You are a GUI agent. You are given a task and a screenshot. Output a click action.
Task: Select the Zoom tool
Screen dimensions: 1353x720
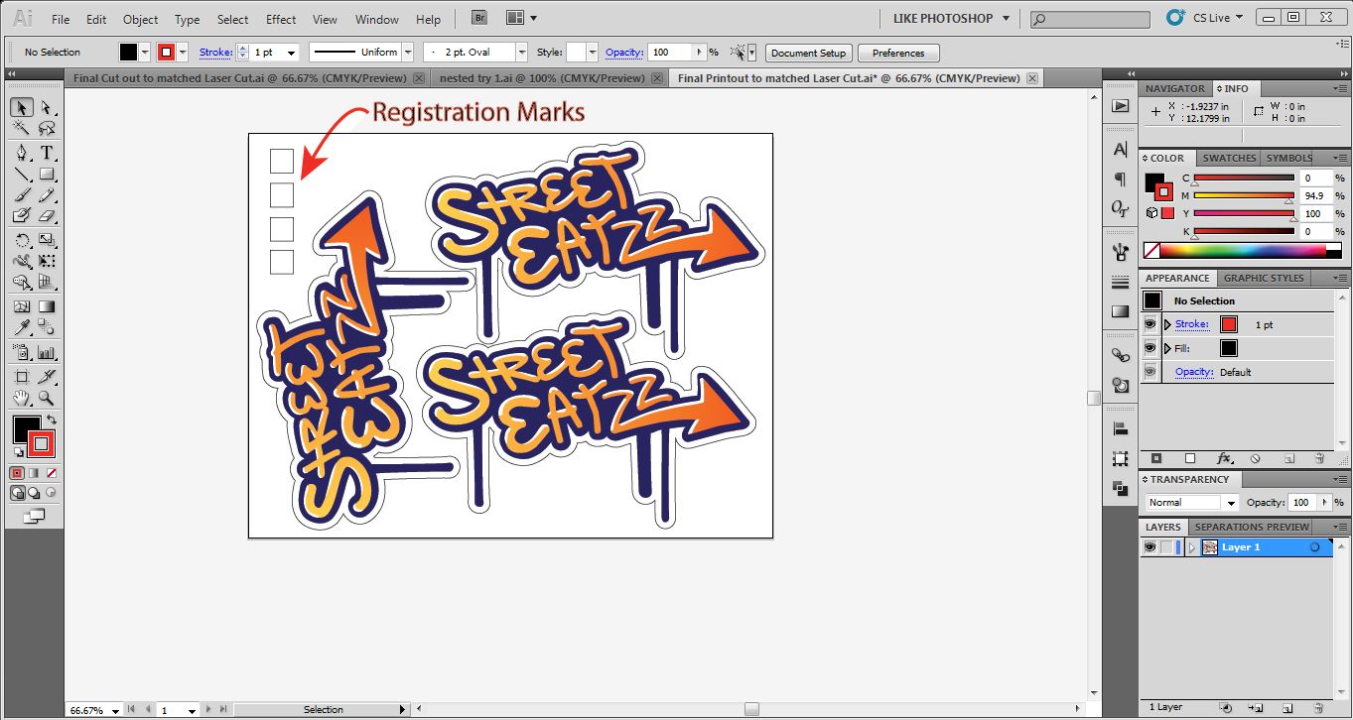[46, 398]
